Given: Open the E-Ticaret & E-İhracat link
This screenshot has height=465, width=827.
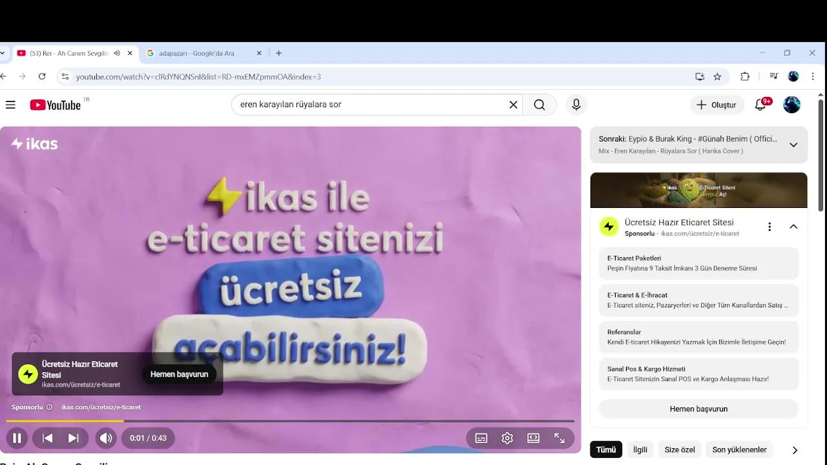Looking at the screenshot, I should pos(698,300).
